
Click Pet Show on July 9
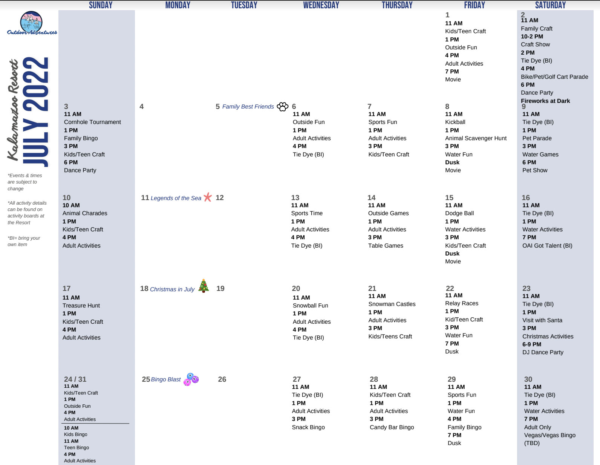pyautogui.click(x=535, y=170)
